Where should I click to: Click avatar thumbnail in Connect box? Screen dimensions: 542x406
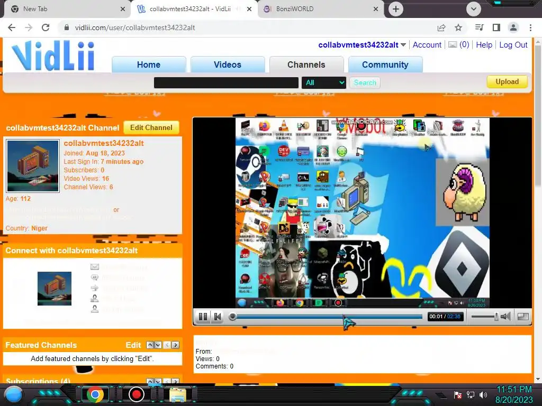click(55, 289)
